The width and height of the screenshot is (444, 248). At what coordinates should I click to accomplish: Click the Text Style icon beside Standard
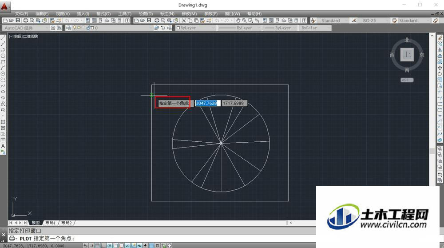coord(313,20)
